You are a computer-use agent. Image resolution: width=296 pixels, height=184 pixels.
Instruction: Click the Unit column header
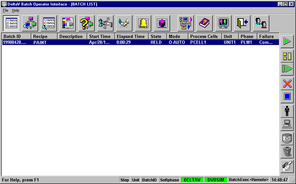pos(230,36)
